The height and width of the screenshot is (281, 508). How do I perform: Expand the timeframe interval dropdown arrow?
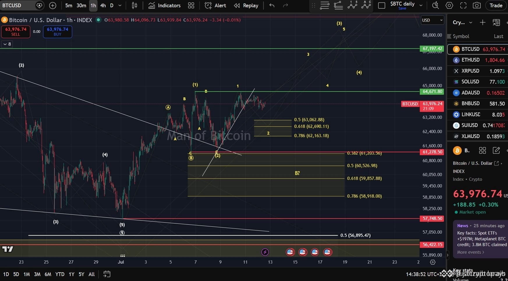120,6
